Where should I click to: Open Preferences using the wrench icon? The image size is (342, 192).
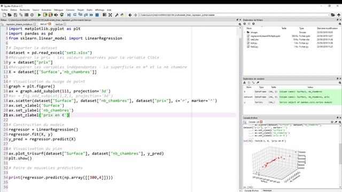(116, 15)
